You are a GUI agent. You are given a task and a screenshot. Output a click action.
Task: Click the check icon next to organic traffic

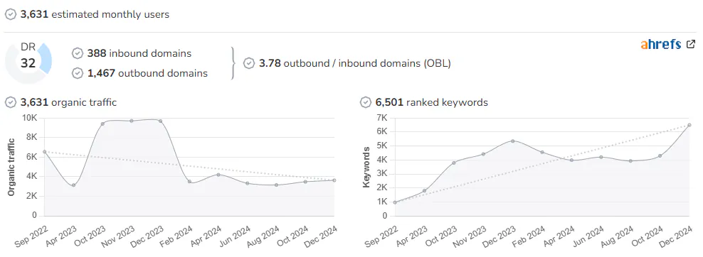tap(10, 102)
